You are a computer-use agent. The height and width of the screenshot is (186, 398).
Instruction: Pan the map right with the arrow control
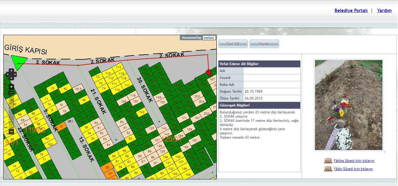point(15,74)
